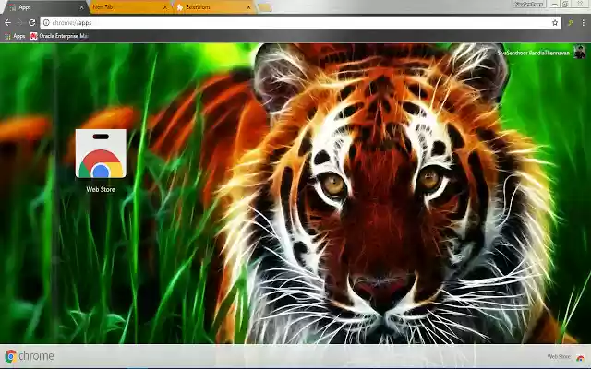Click the profile name button in title bar

(529, 4)
